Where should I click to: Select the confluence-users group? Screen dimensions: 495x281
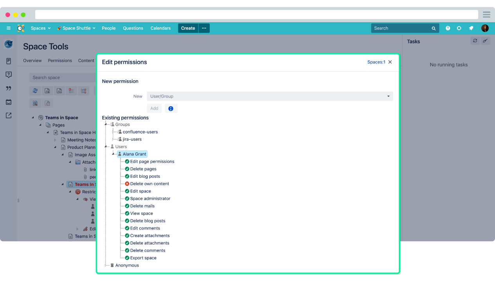click(140, 132)
